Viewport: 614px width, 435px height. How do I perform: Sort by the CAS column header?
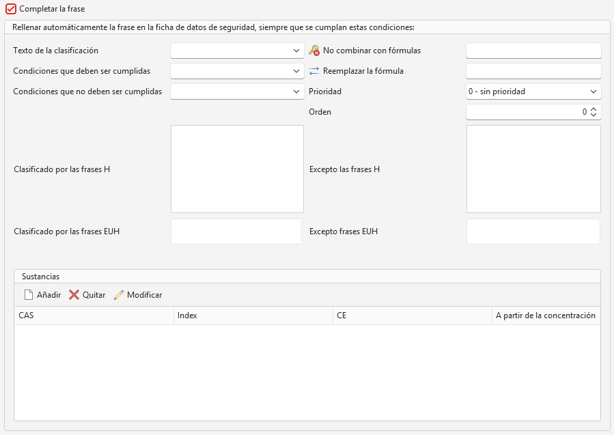(94, 315)
